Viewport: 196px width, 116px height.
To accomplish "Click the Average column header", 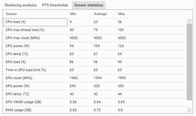I will tap(100, 14).
